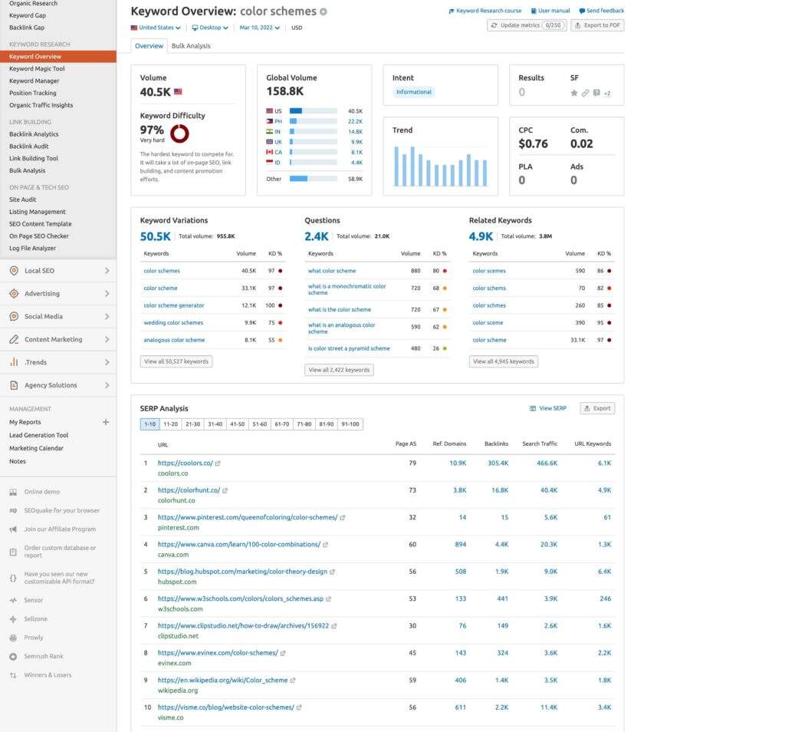
Task: Click the plus icon next to color schemes title
Action: (x=324, y=12)
